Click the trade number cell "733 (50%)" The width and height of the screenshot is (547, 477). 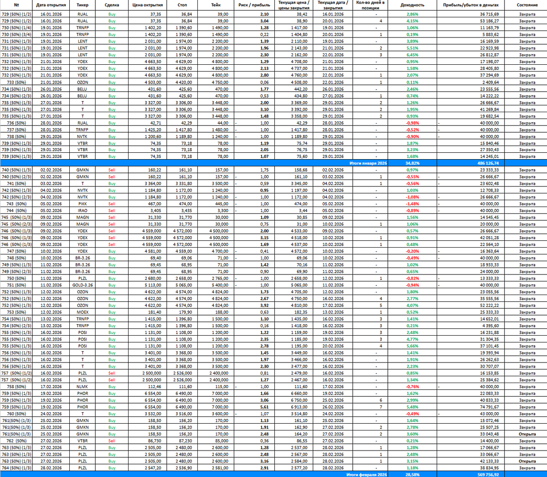(x=16, y=83)
